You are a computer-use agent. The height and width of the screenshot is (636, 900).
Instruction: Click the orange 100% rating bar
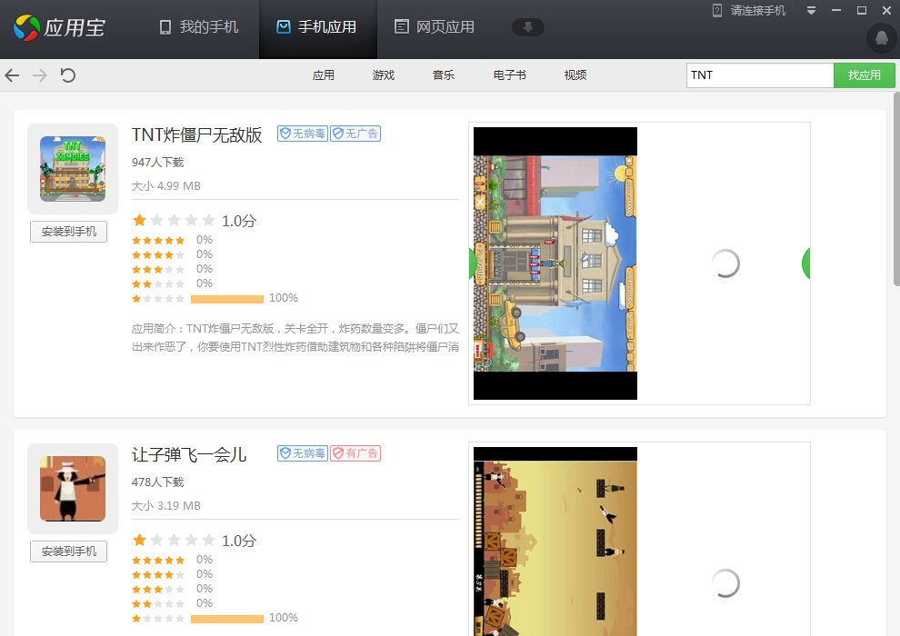point(226,298)
